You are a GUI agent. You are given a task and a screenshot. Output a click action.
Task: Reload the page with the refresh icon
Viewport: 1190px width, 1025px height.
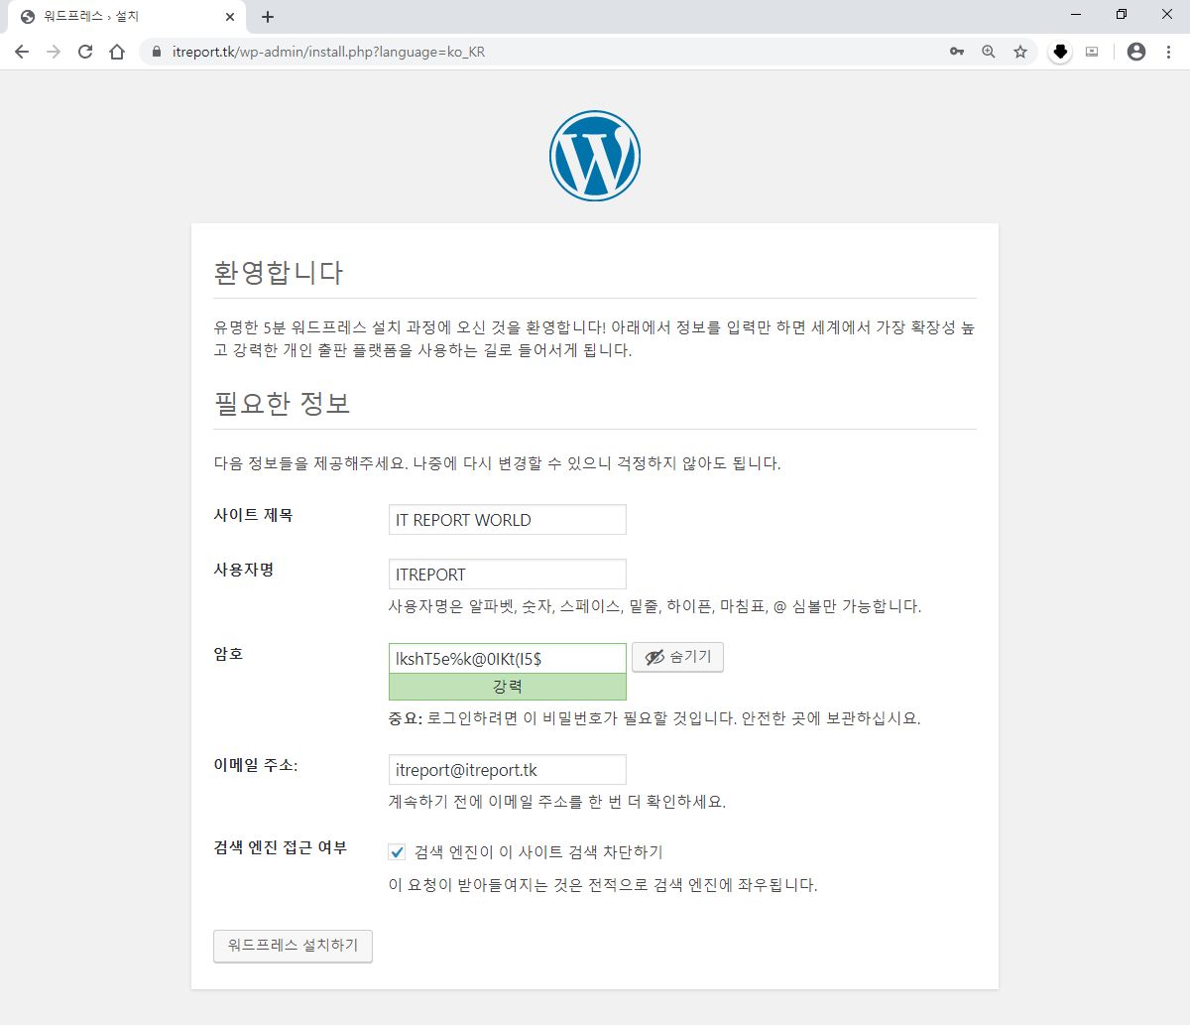pyautogui.click(x=85, y=52)
